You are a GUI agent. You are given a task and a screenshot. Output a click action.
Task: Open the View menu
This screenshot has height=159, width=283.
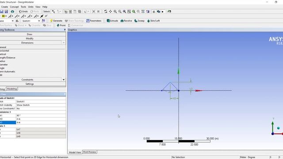tap(38, 7)
